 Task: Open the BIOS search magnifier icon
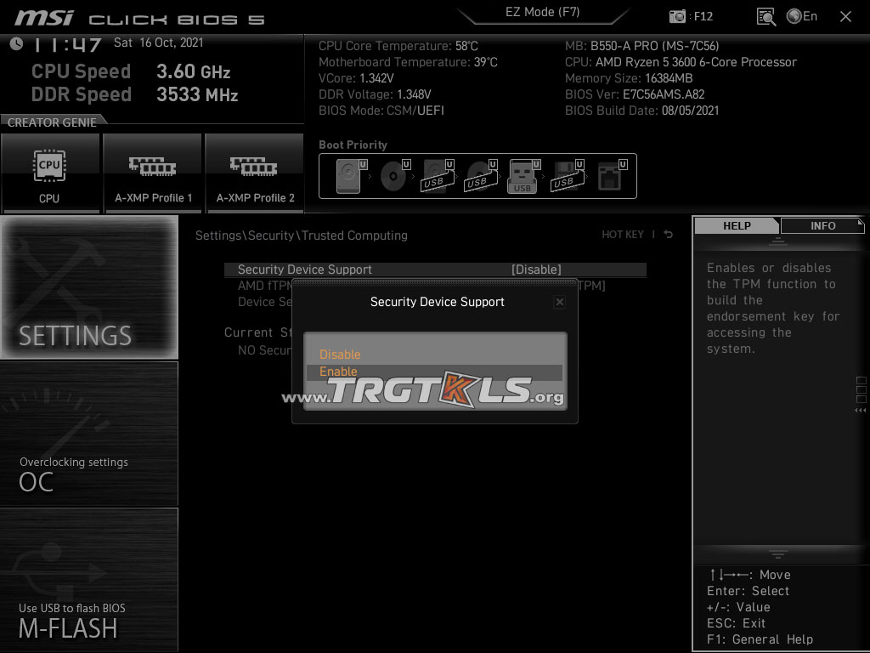point(766,16)
